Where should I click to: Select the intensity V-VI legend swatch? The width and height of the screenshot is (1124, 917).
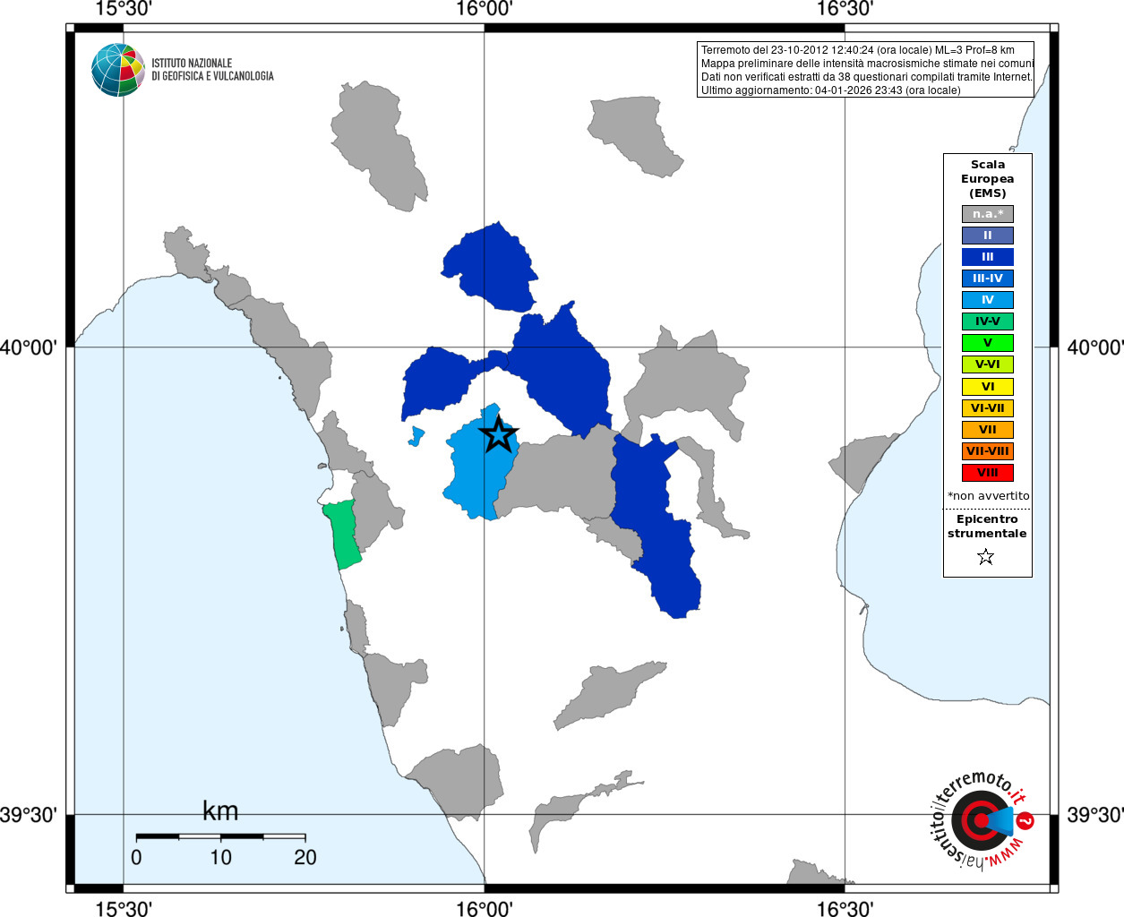coord(988,364)
